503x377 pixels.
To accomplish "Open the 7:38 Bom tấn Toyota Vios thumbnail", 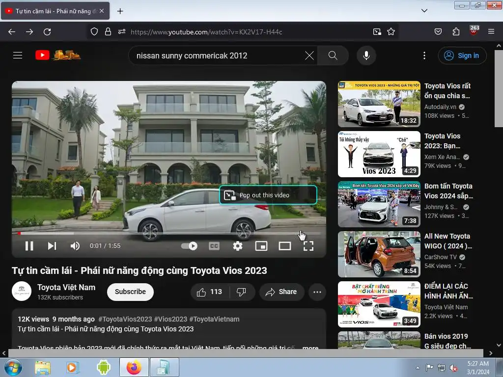I will [379, 204].
